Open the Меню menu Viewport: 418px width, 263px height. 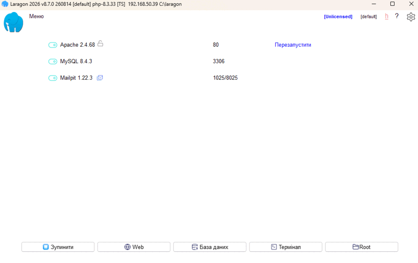point(36,16)
